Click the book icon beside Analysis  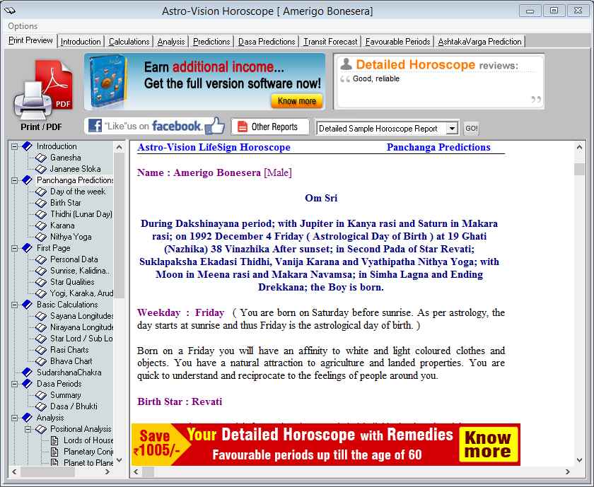click(x=28, y=418)
